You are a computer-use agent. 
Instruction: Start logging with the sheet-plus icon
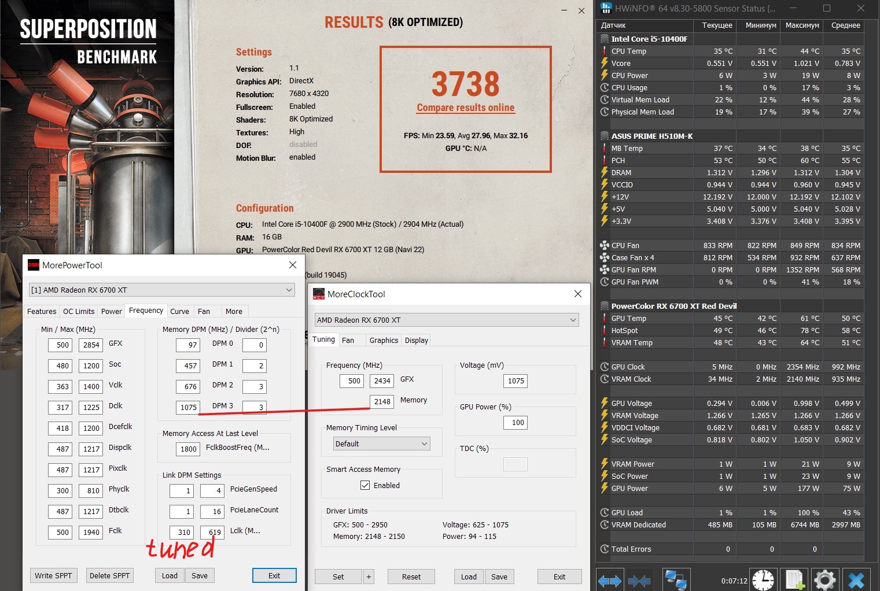click(x=794, y=580)
